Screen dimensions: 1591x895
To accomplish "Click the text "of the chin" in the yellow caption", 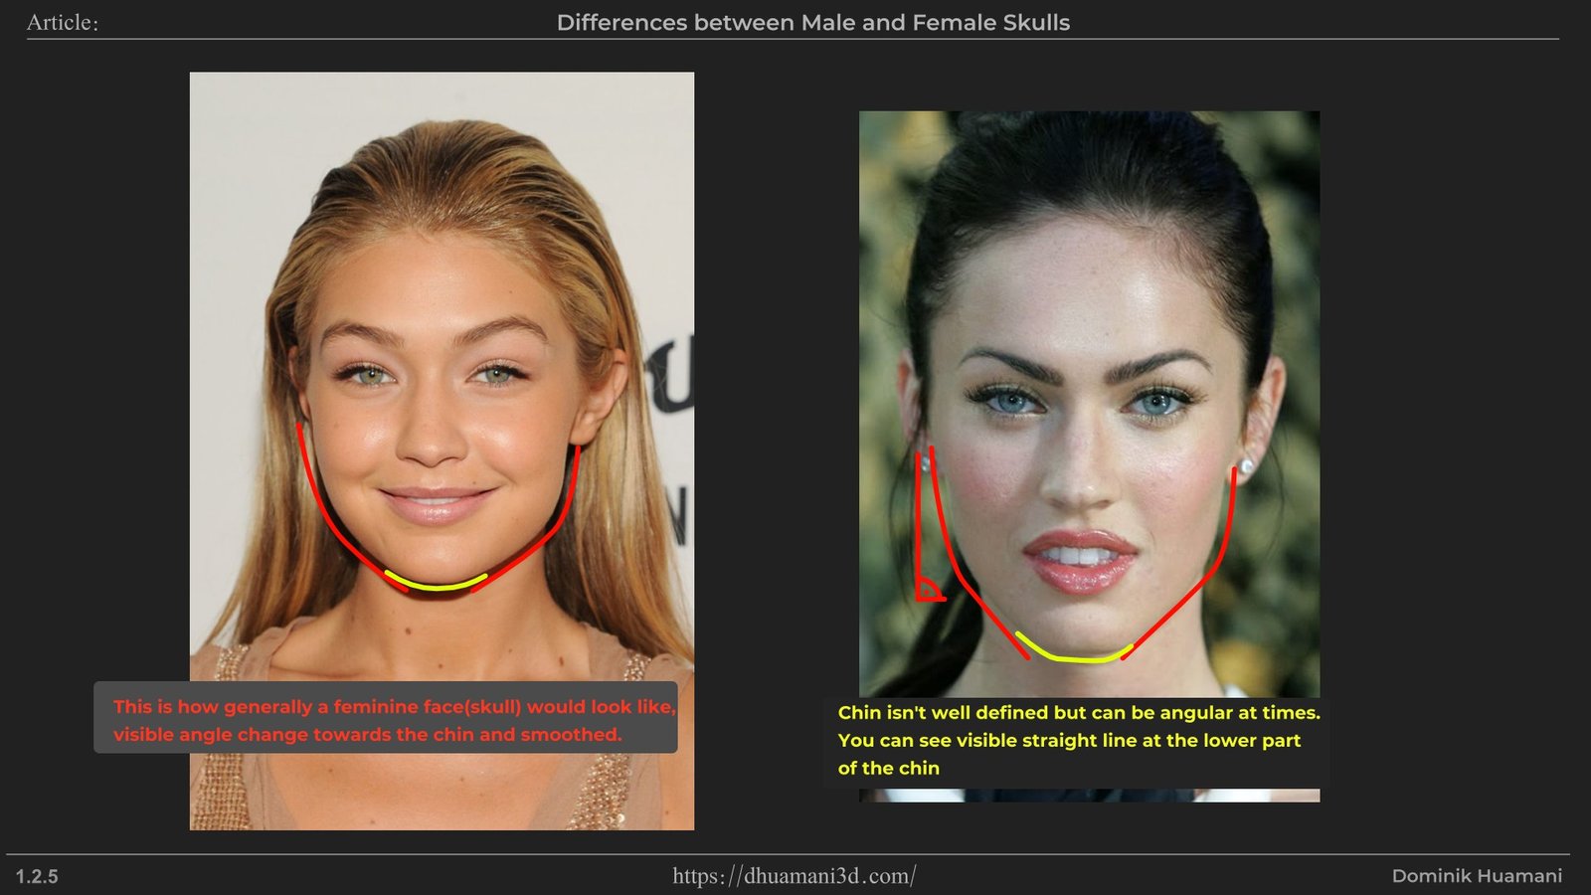I will click(888, 769).
